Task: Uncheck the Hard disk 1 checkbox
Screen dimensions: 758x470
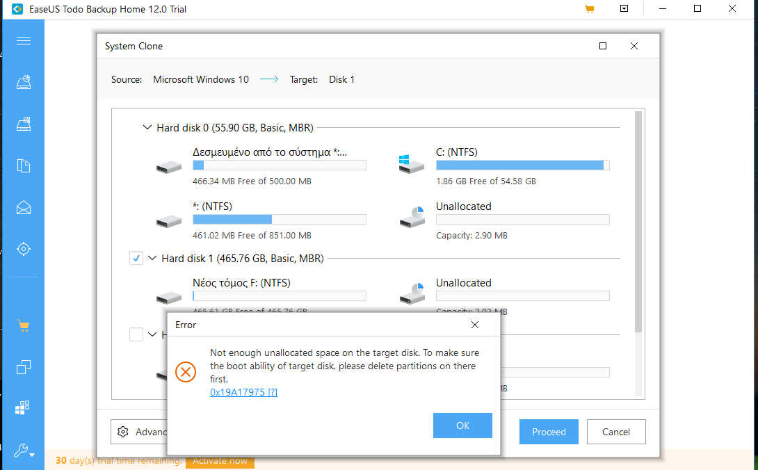Action: pos(136,258)
